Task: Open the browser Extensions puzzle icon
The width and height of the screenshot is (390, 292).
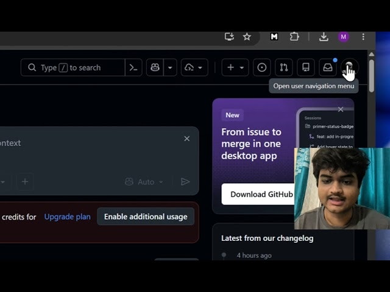Action: pyautogui.click(x=294, y=36)
